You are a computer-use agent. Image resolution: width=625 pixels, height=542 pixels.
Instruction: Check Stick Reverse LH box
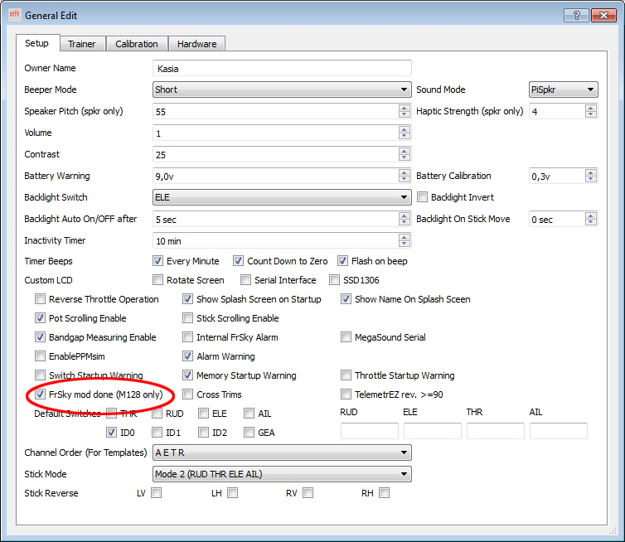(232, 493)
